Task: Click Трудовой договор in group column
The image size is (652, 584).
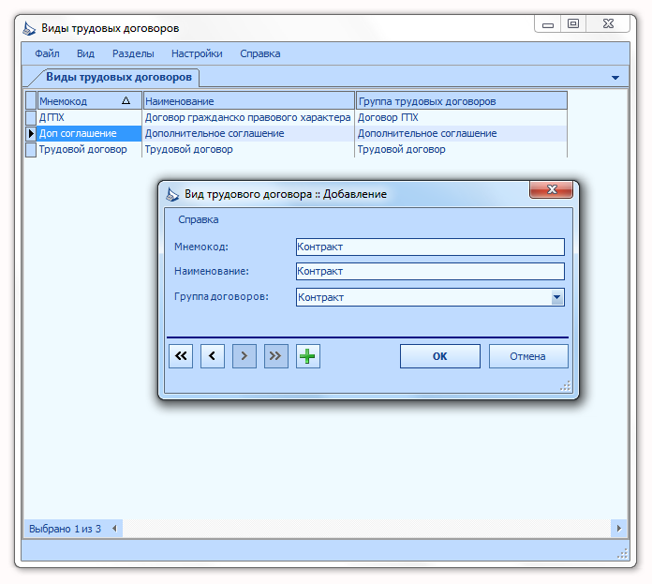Action: tap(461, 149)
